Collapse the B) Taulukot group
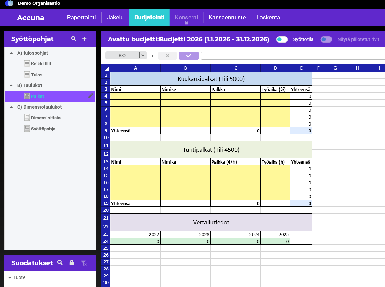The width and height of the screenshot is (385, 287). (x=11, y=85)
